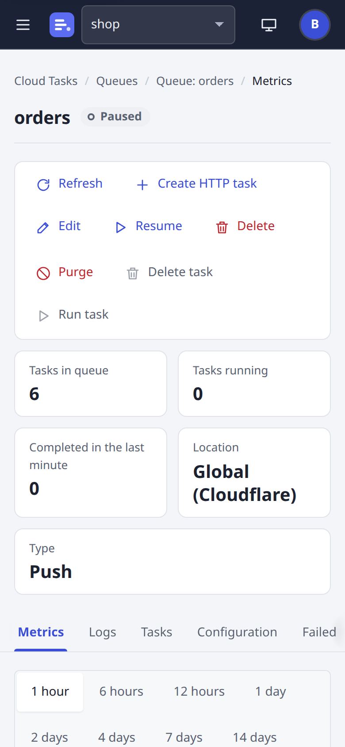Viewport: 345px width, 747px height.
Task: Resume the paused queue label
Action: click(x=159, y=226)
